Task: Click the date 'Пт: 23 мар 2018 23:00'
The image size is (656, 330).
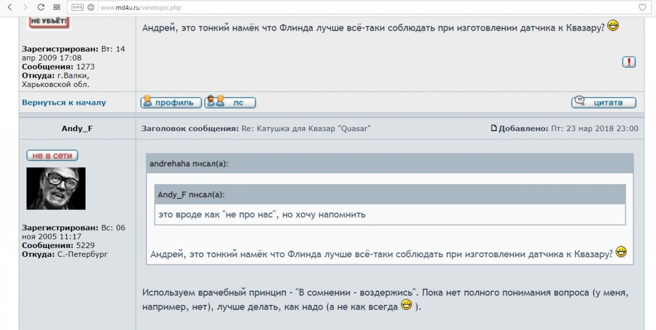Action: pyautogui.click(x=594, y=128)
